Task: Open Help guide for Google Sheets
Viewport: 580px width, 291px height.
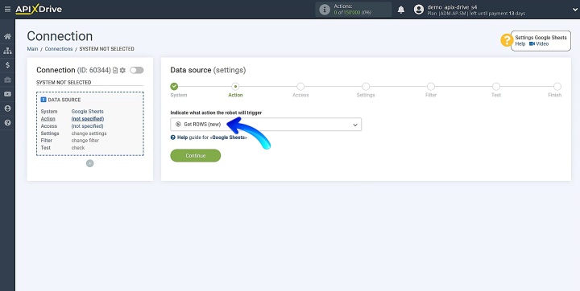Action: pos(209,137)
